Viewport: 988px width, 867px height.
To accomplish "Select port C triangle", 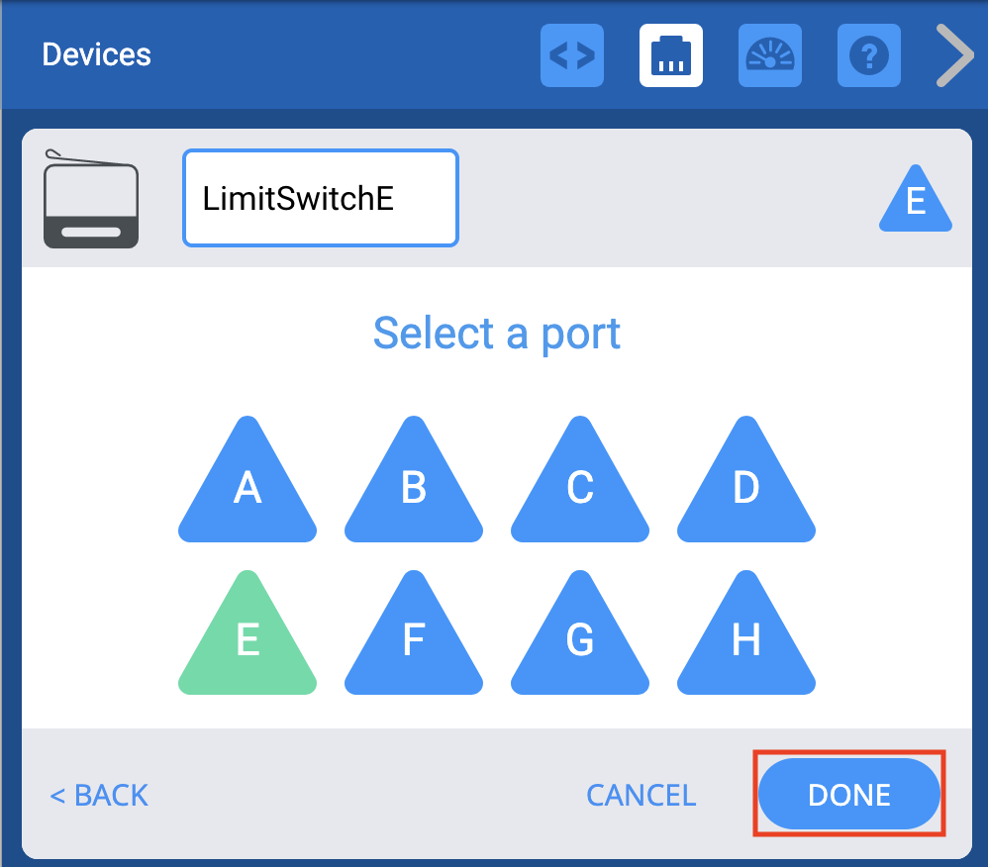I will (580, 495).
